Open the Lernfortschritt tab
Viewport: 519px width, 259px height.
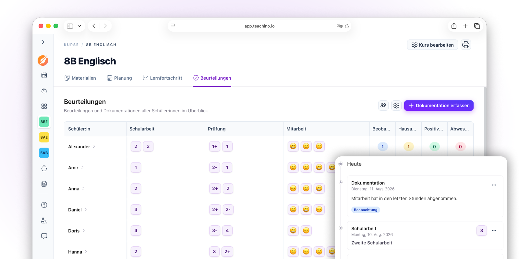tap(163, 78)
